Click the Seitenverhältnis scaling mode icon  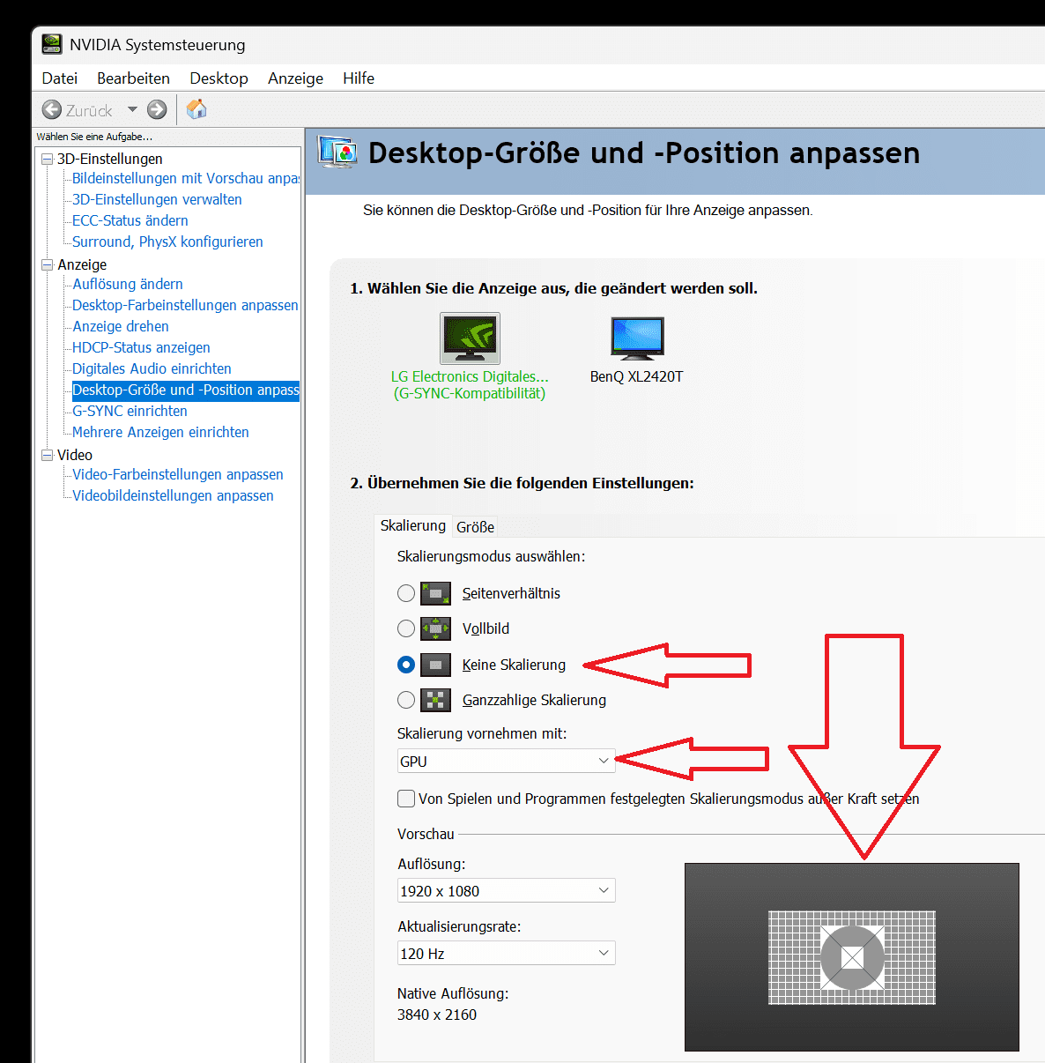(x=435, y=593)
